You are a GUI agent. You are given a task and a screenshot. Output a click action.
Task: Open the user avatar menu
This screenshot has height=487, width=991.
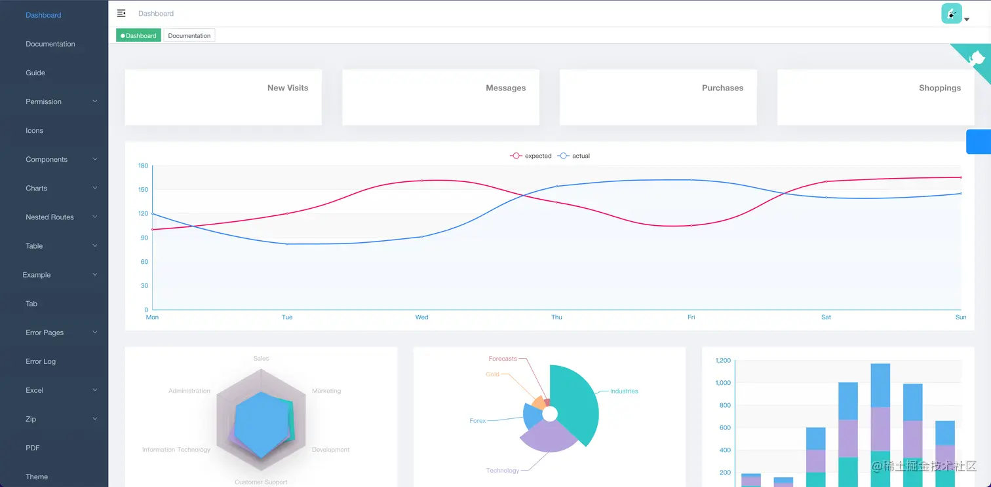point(951,13)
